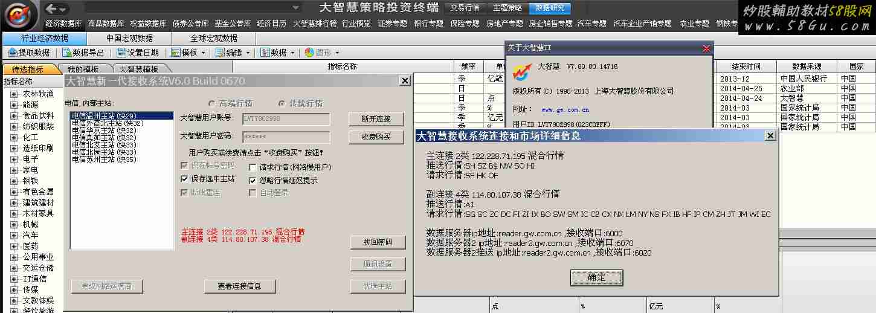
Task: Select the 传统行情 radio button
Action: (282, 103)
